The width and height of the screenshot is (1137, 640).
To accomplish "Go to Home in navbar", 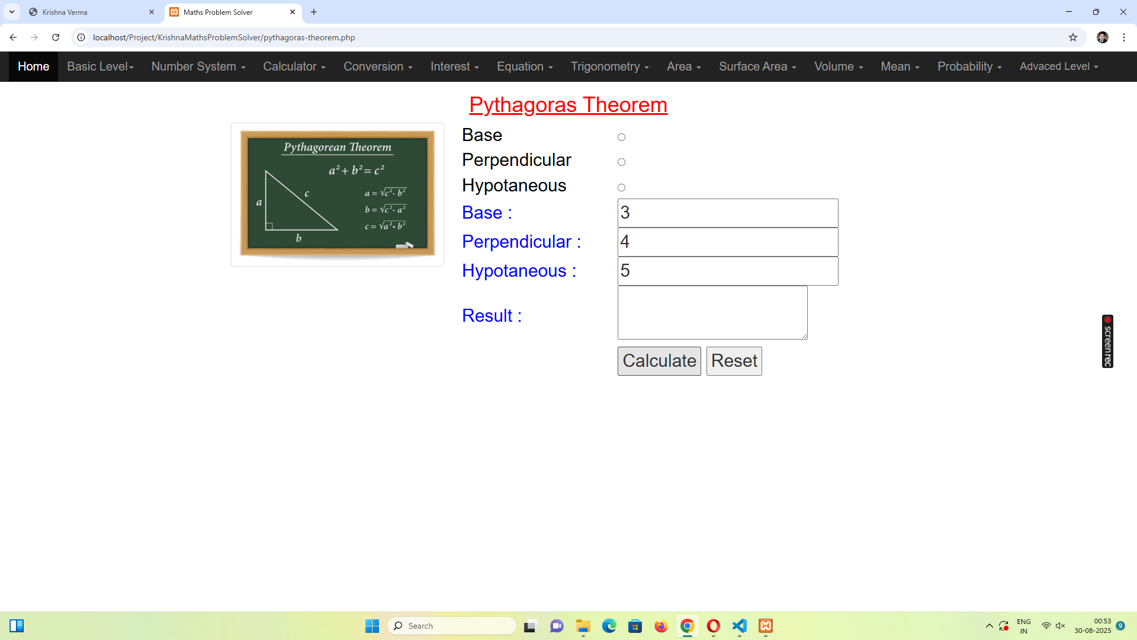I will pyautogui.click(x=33, y=66).
